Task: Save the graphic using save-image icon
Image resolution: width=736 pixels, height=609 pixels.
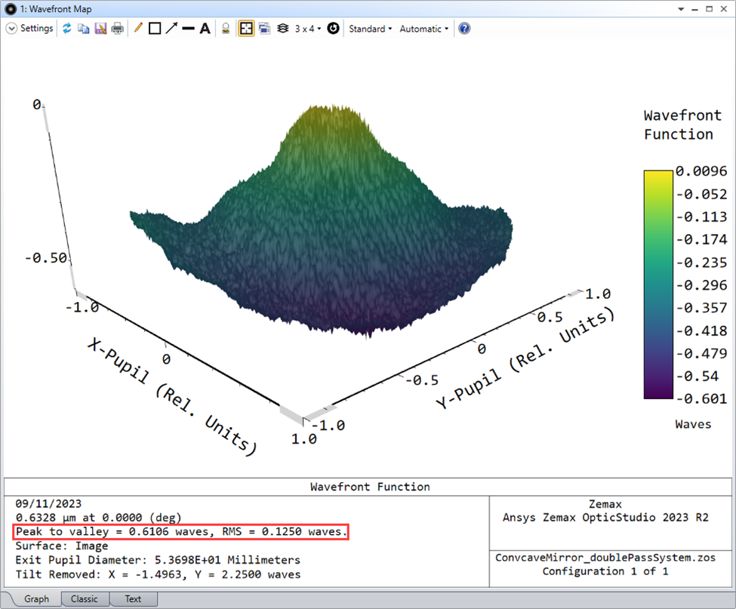Action: click(x=100, y=29)
